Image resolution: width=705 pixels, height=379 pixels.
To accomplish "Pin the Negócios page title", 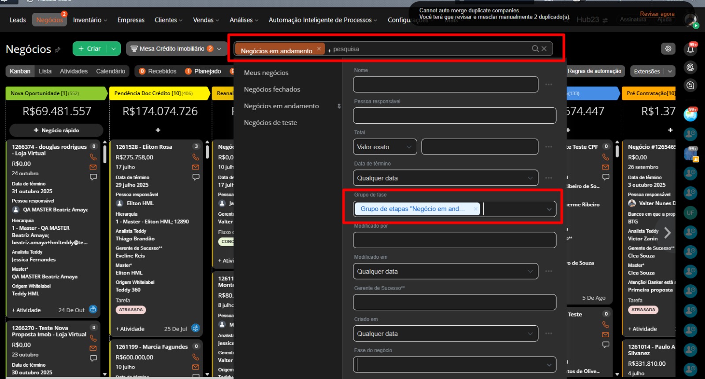I will pyautogui.click(x=58, y=50).
